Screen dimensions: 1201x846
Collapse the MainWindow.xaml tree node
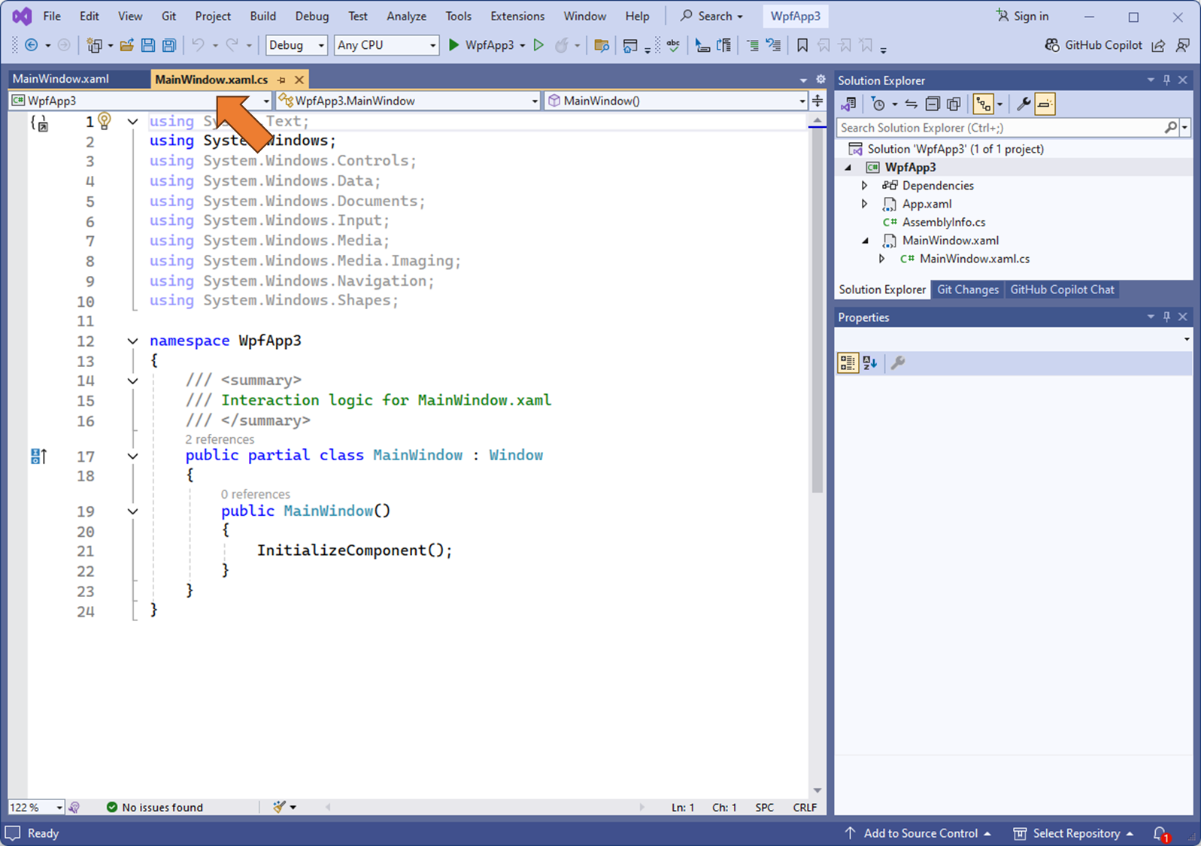(x=865, y=241)
